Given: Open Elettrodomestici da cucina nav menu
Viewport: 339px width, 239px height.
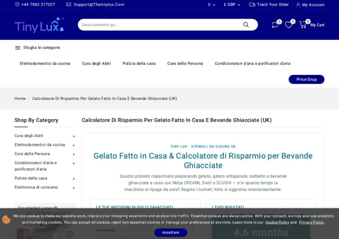Looking at the screenshot, I should tap(45, 63).
